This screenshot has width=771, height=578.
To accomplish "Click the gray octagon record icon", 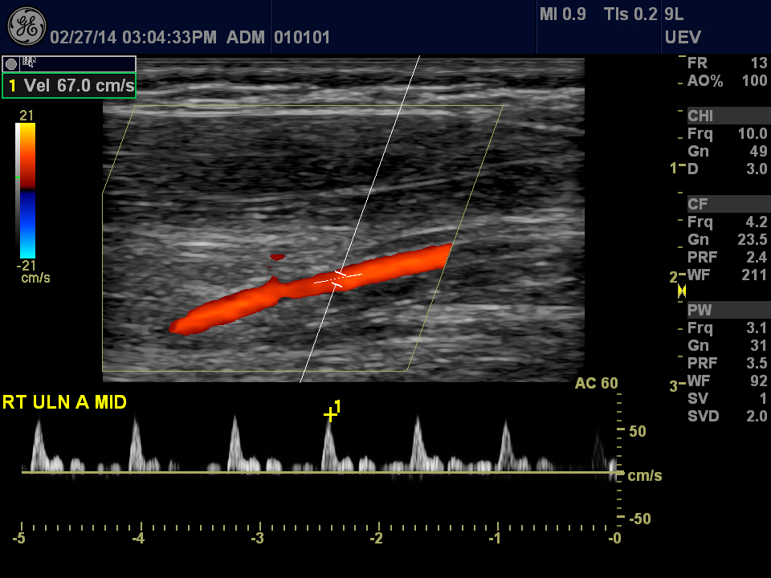I will pyautogui.click(x=12, y=63).
